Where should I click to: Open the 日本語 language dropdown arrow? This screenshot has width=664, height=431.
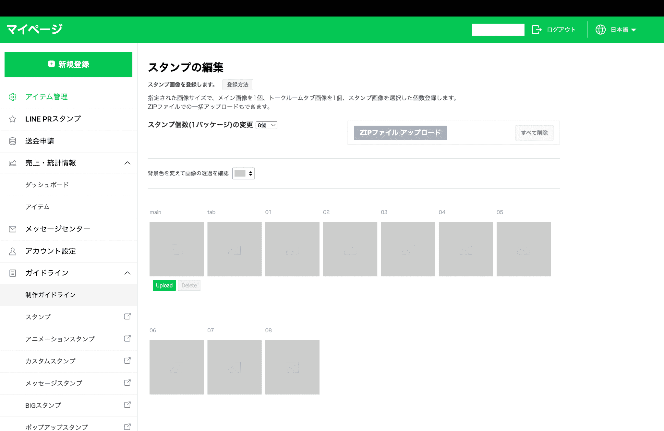click(634, 30)
